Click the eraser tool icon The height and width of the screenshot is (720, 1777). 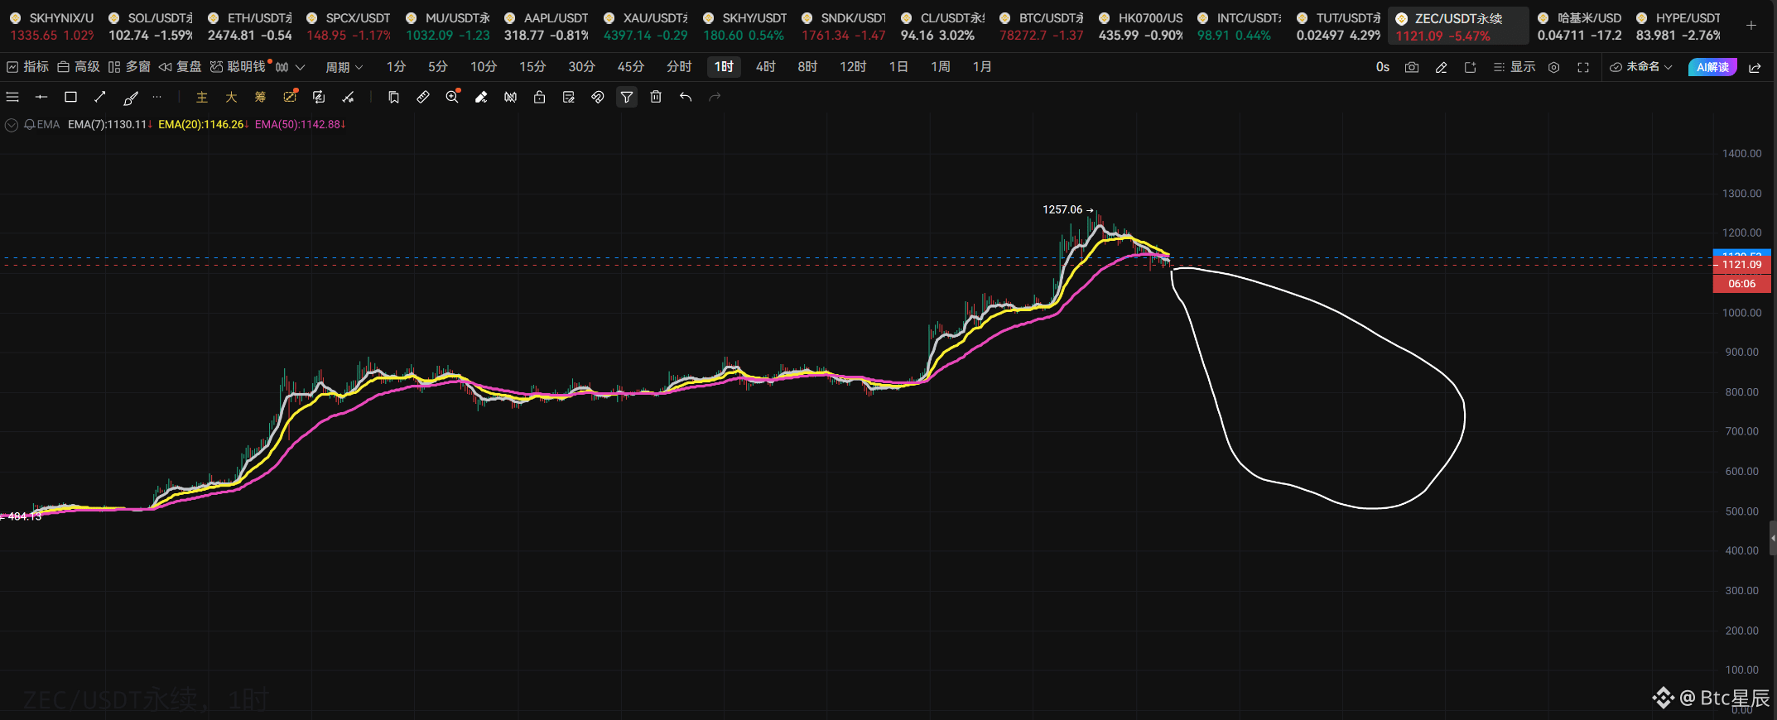[481, 97]
